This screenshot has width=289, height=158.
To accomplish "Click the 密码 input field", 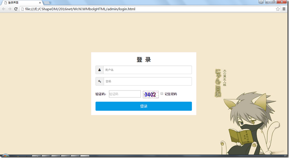I will click(148, 81).
